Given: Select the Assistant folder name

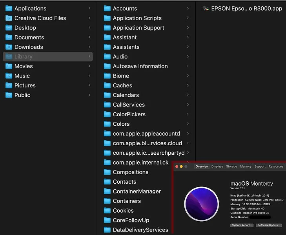Looking at the screenshot, I should 125,37.
